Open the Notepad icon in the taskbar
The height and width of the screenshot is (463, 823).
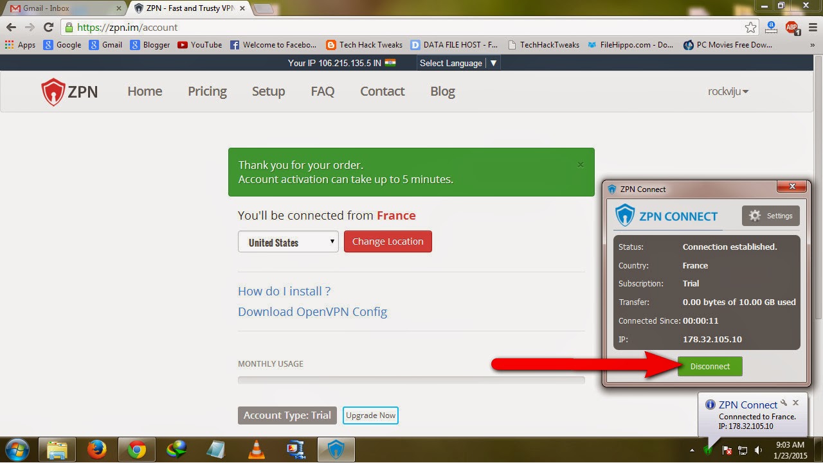click(x=217, y=450)
